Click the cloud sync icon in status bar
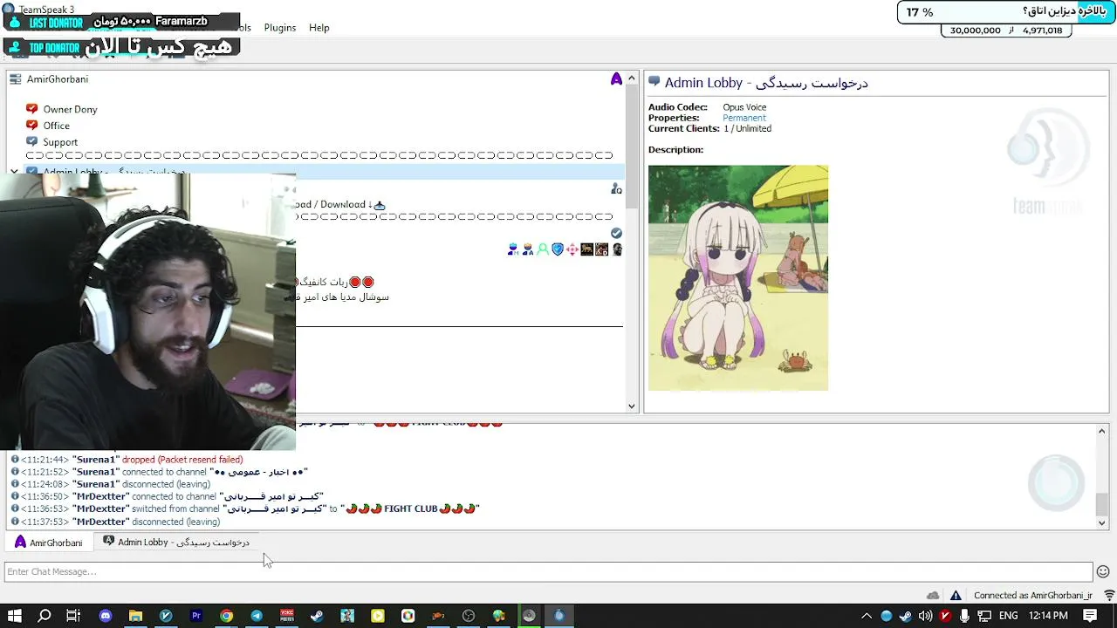Screen dimensions: 1117x628 click(x=933, y=596)
